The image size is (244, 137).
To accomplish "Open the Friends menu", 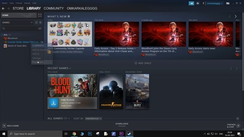I will pos(19,3).
